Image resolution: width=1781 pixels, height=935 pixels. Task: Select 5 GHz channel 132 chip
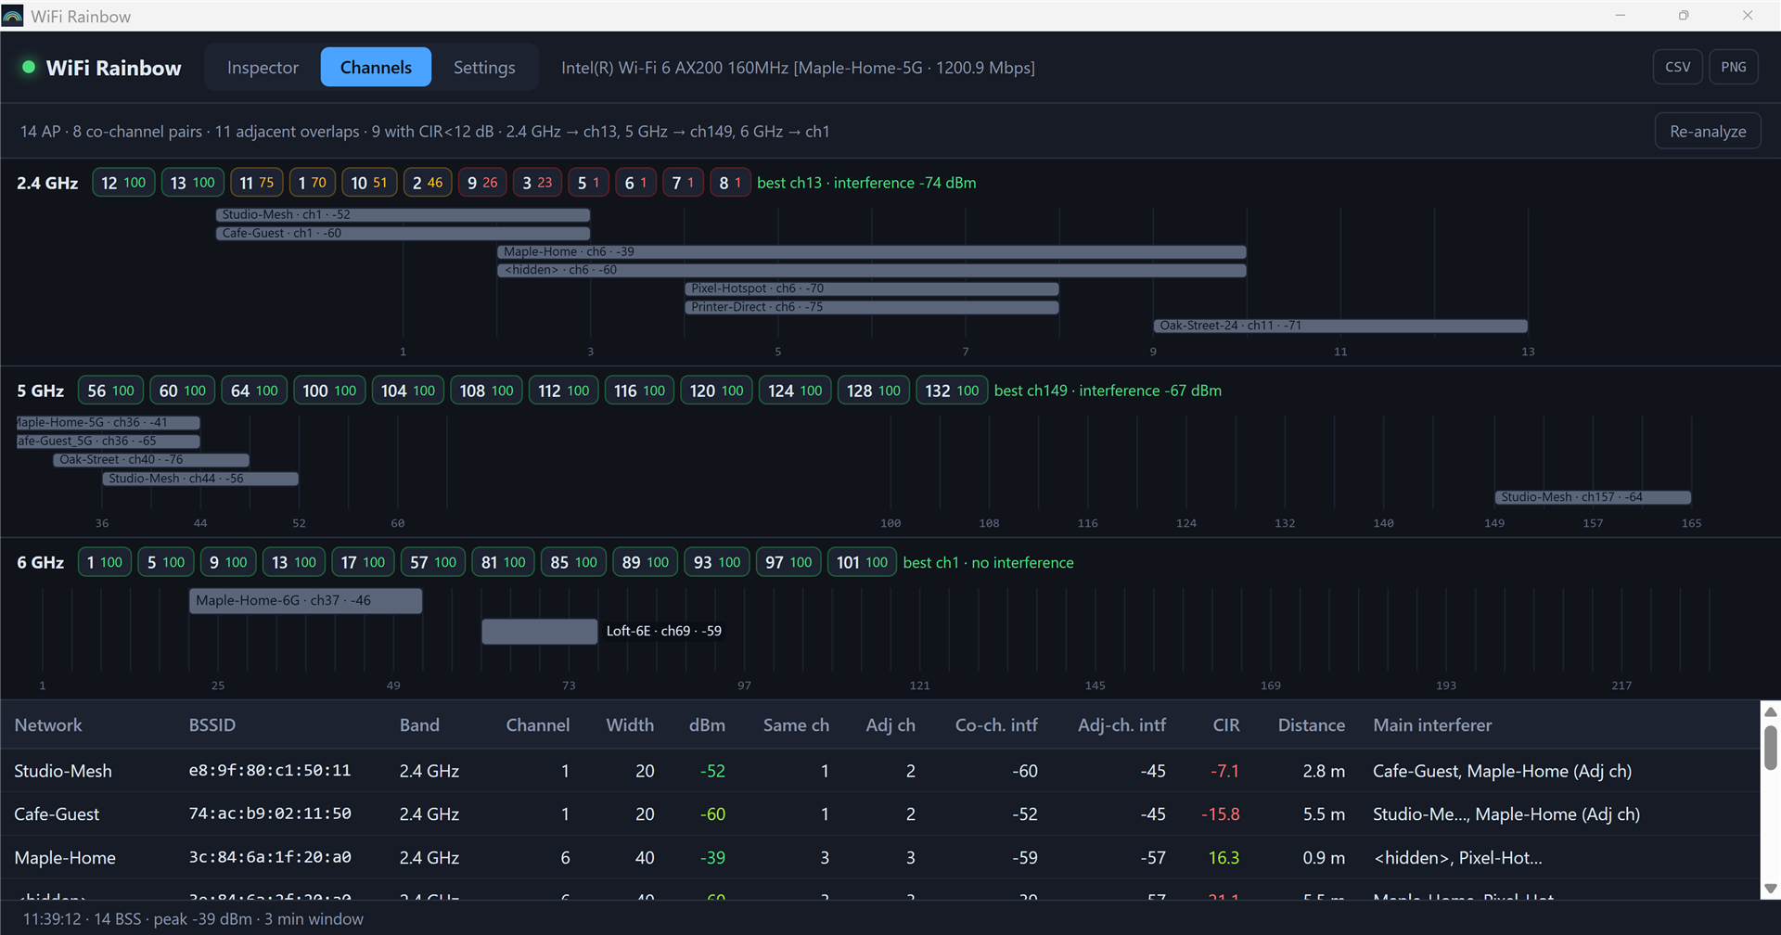pyautogui.click(x=952, y=391)
